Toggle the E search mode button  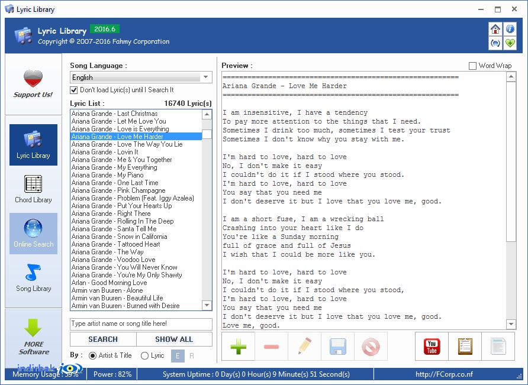pyautogui.click(x=178, y=356)
